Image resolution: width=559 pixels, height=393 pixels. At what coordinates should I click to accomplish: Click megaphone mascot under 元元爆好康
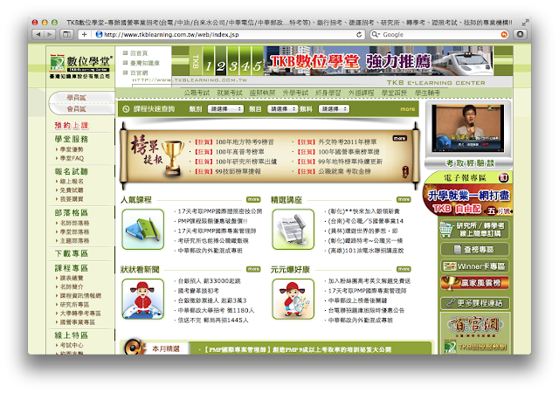click(293, 299)
